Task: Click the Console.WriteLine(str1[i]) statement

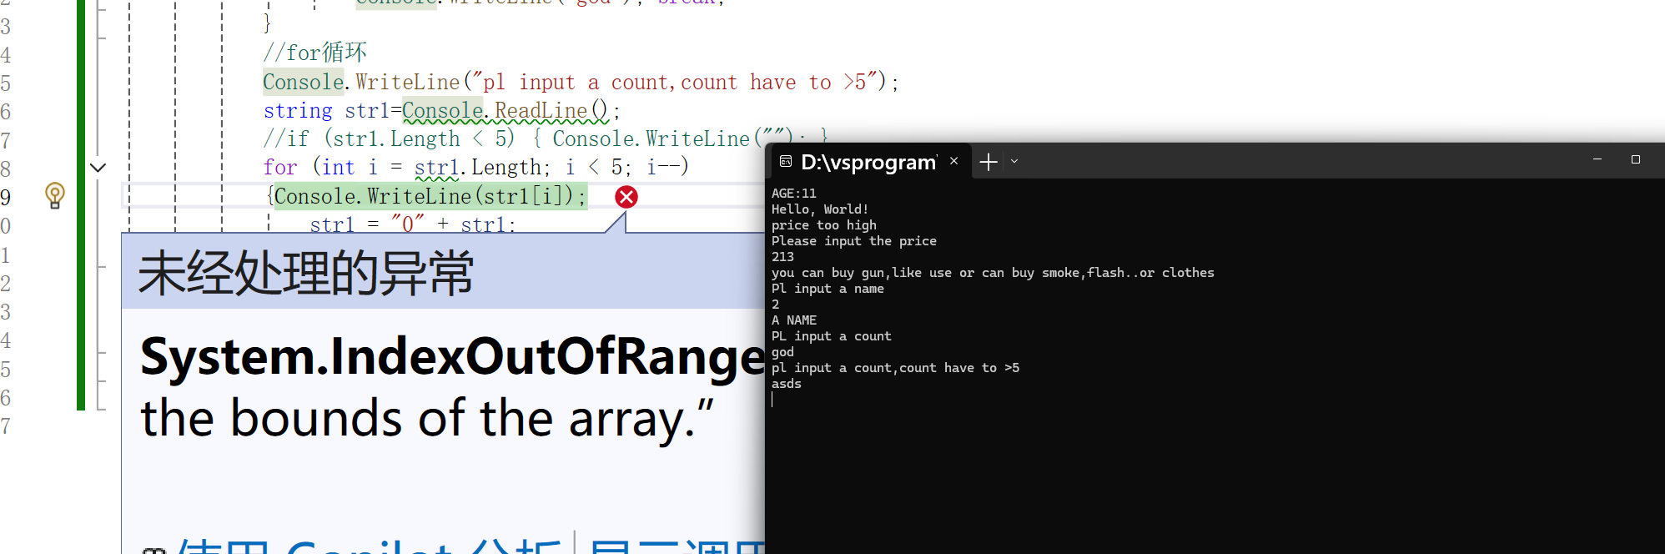Action: click(x=430, y=197)
